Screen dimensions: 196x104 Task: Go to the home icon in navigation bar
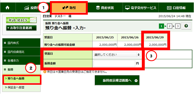[x=8, y=8]
